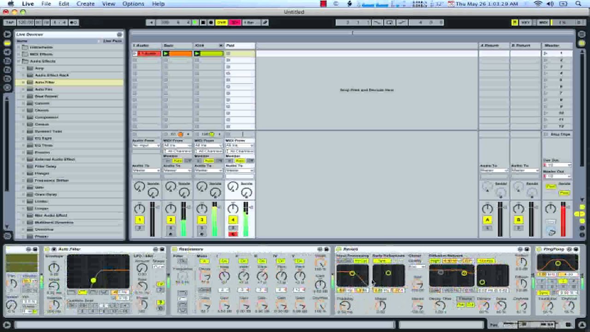This screenshot has width=590, height=332.
Task: Open the Plug-in Device Browser icon in sidebar
Action: click(x=7, y=52)
